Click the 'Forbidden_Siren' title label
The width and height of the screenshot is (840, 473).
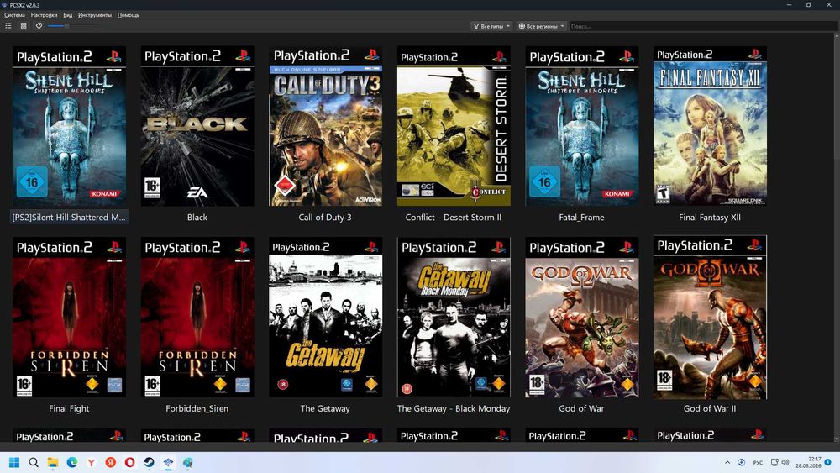pyautogui.click(x=197, y=408)
